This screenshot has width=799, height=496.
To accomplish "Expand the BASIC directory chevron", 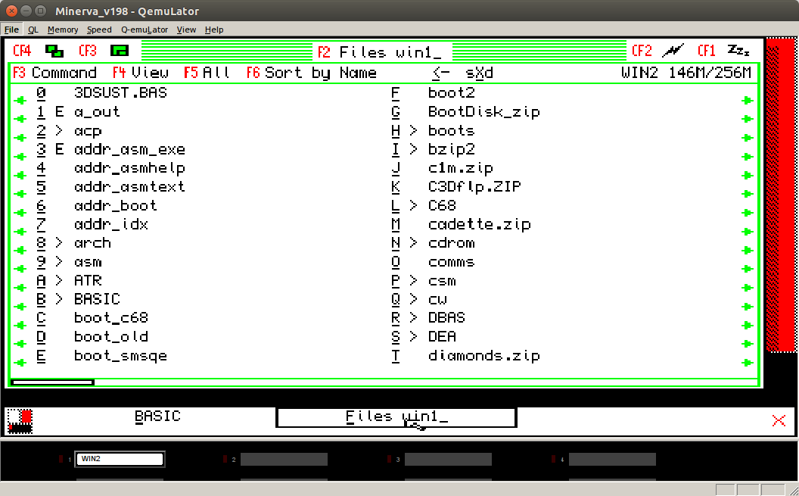I will pyautogui.click(x=59, y=298).
